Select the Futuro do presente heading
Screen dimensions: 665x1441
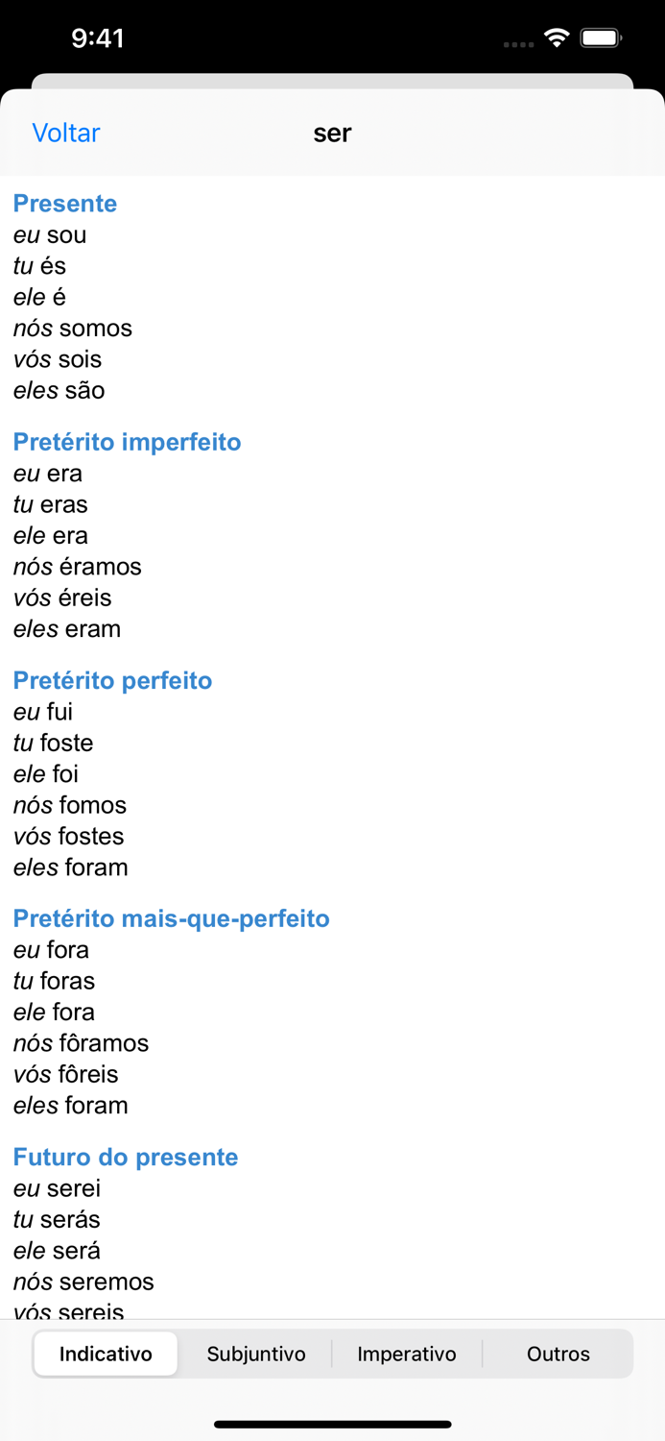[x=126, y=1157]
